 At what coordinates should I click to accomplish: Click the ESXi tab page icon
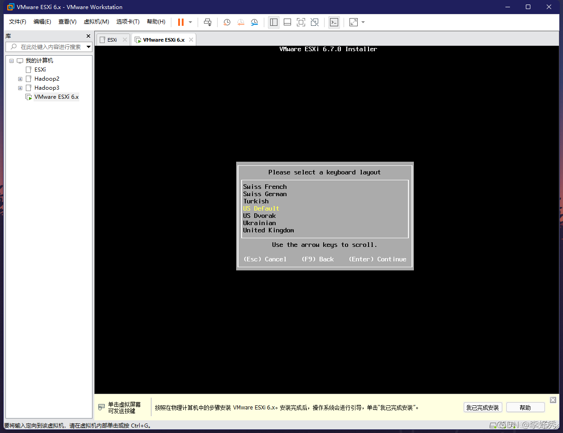pyautogui.click(x=102, y=40)
